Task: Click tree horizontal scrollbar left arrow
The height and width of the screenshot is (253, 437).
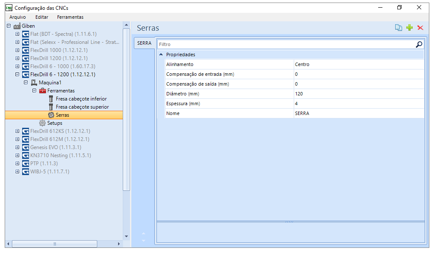Action: (x=9, y=244)
